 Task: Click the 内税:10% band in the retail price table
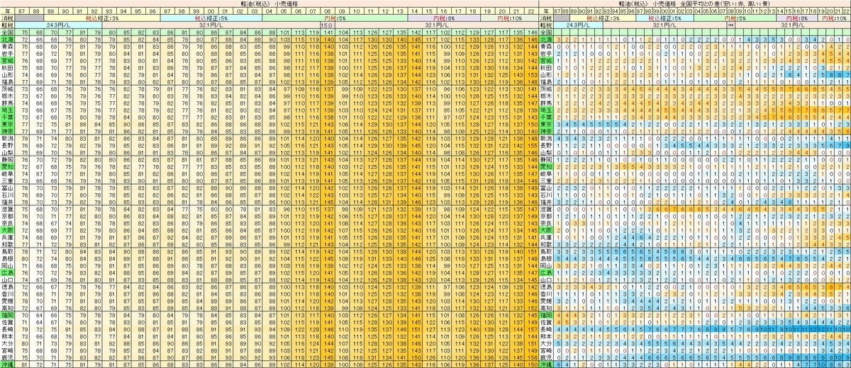(508, 18)
